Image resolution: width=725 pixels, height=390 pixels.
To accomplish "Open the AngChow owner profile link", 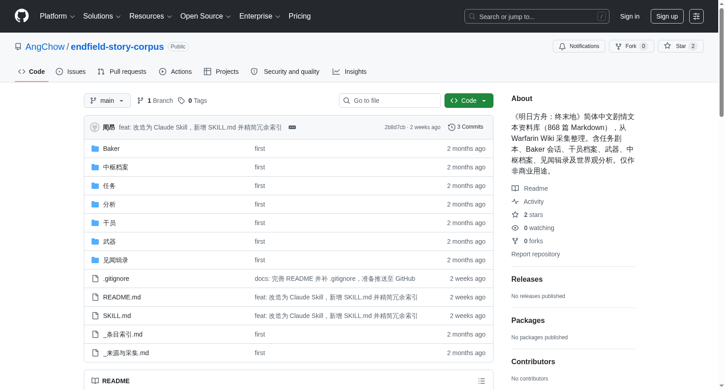I will pos(45,47).
